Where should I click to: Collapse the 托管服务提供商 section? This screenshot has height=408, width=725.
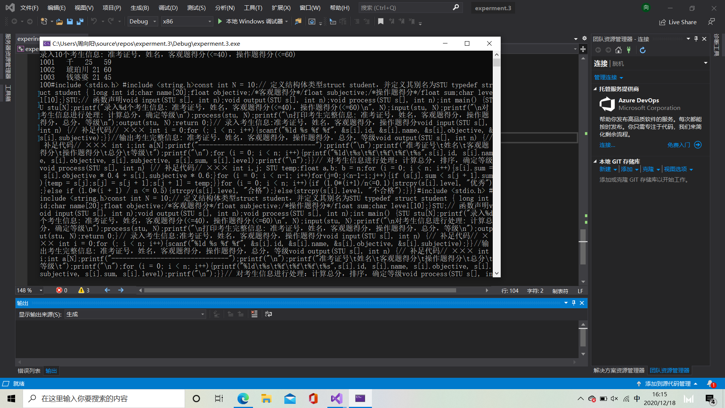point(595,89)
